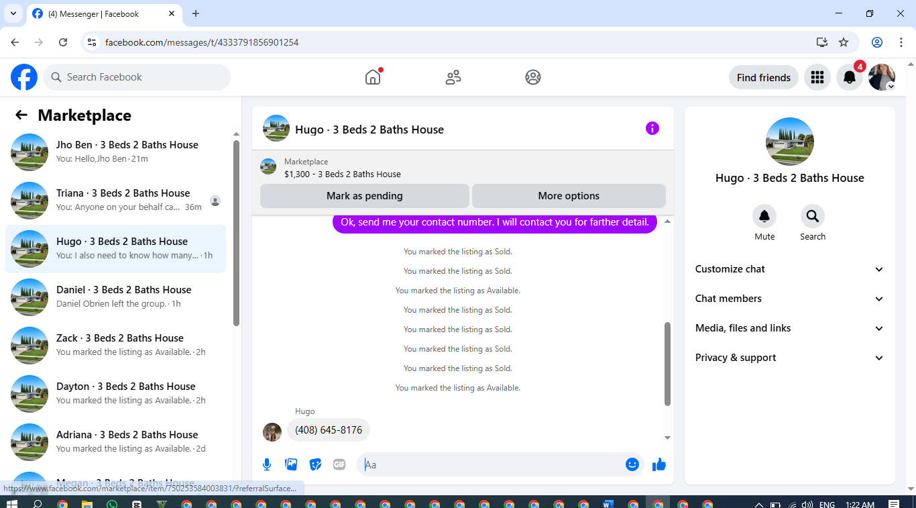Image resolution: width=916 pixels, height=508 pixels.
Task: Open Windows notification center icon
Action: pos(894,504)
